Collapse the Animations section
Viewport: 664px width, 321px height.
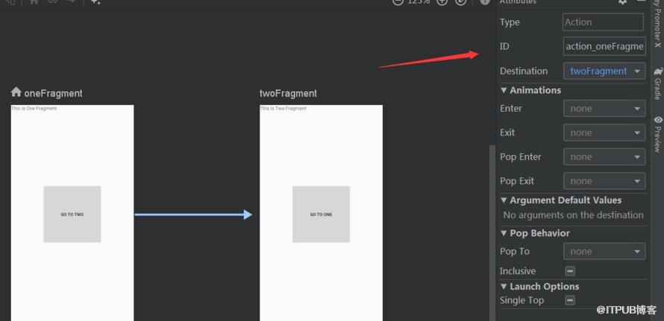point(504,91)
